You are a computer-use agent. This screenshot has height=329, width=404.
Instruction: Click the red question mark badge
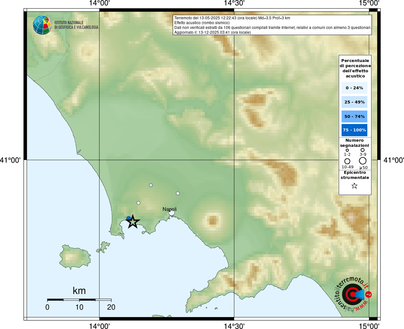coord(369,294)
